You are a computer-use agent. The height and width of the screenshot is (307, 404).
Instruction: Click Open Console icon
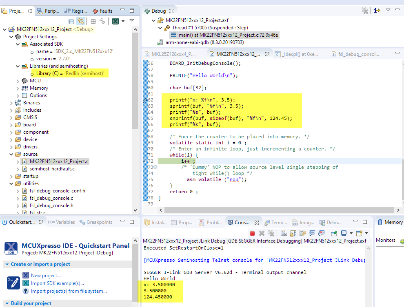click(x=359, y=233)
